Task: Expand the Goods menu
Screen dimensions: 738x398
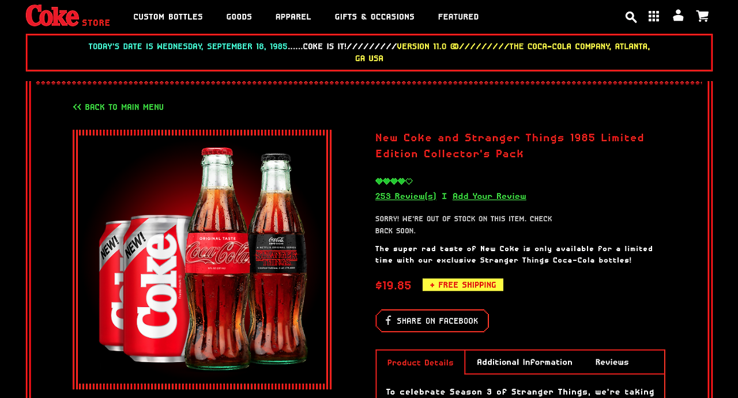Action: click(239, 17)
